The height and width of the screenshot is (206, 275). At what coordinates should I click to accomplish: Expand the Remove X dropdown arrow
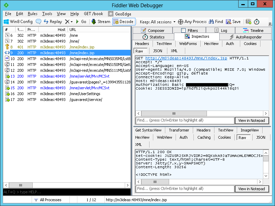click(71, 22)
